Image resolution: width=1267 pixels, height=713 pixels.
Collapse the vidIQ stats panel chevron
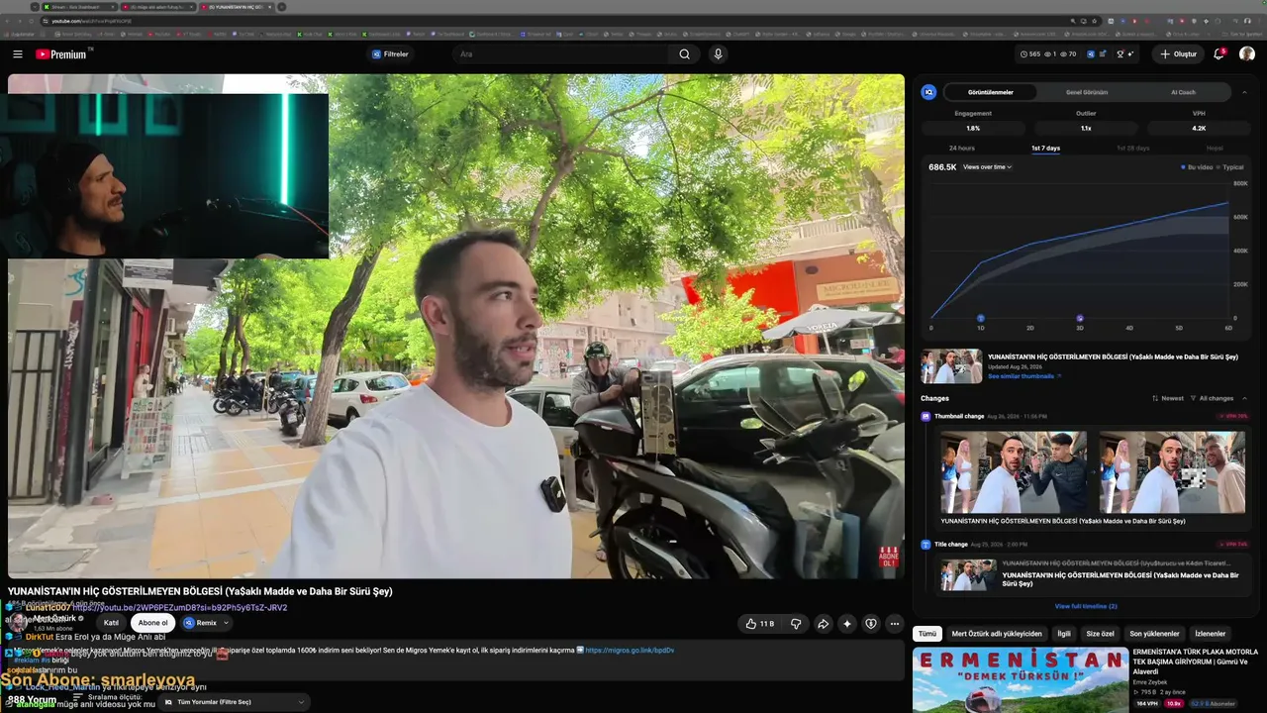(1244, 92)
